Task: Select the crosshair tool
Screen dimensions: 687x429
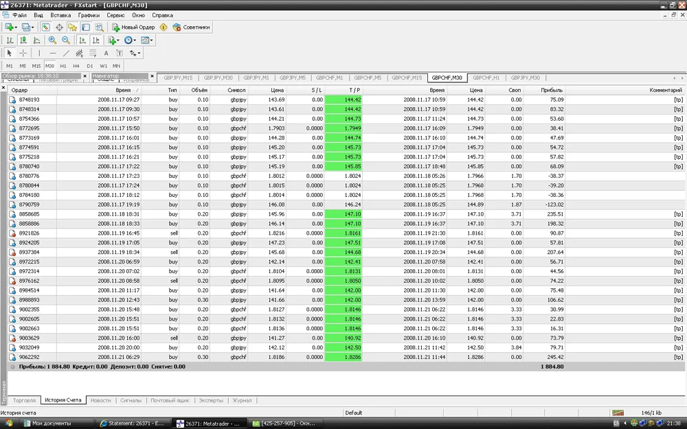Action: (23, 53)
